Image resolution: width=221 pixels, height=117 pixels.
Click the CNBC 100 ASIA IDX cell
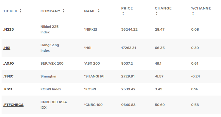[53, 105]
